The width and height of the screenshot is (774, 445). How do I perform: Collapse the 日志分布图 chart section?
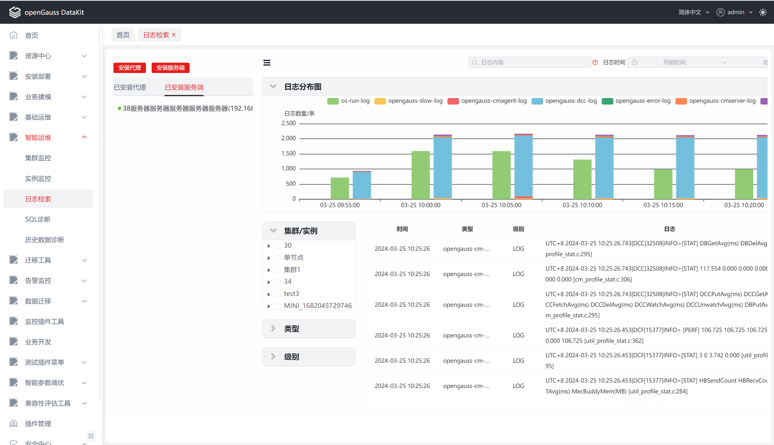[273, 86]
